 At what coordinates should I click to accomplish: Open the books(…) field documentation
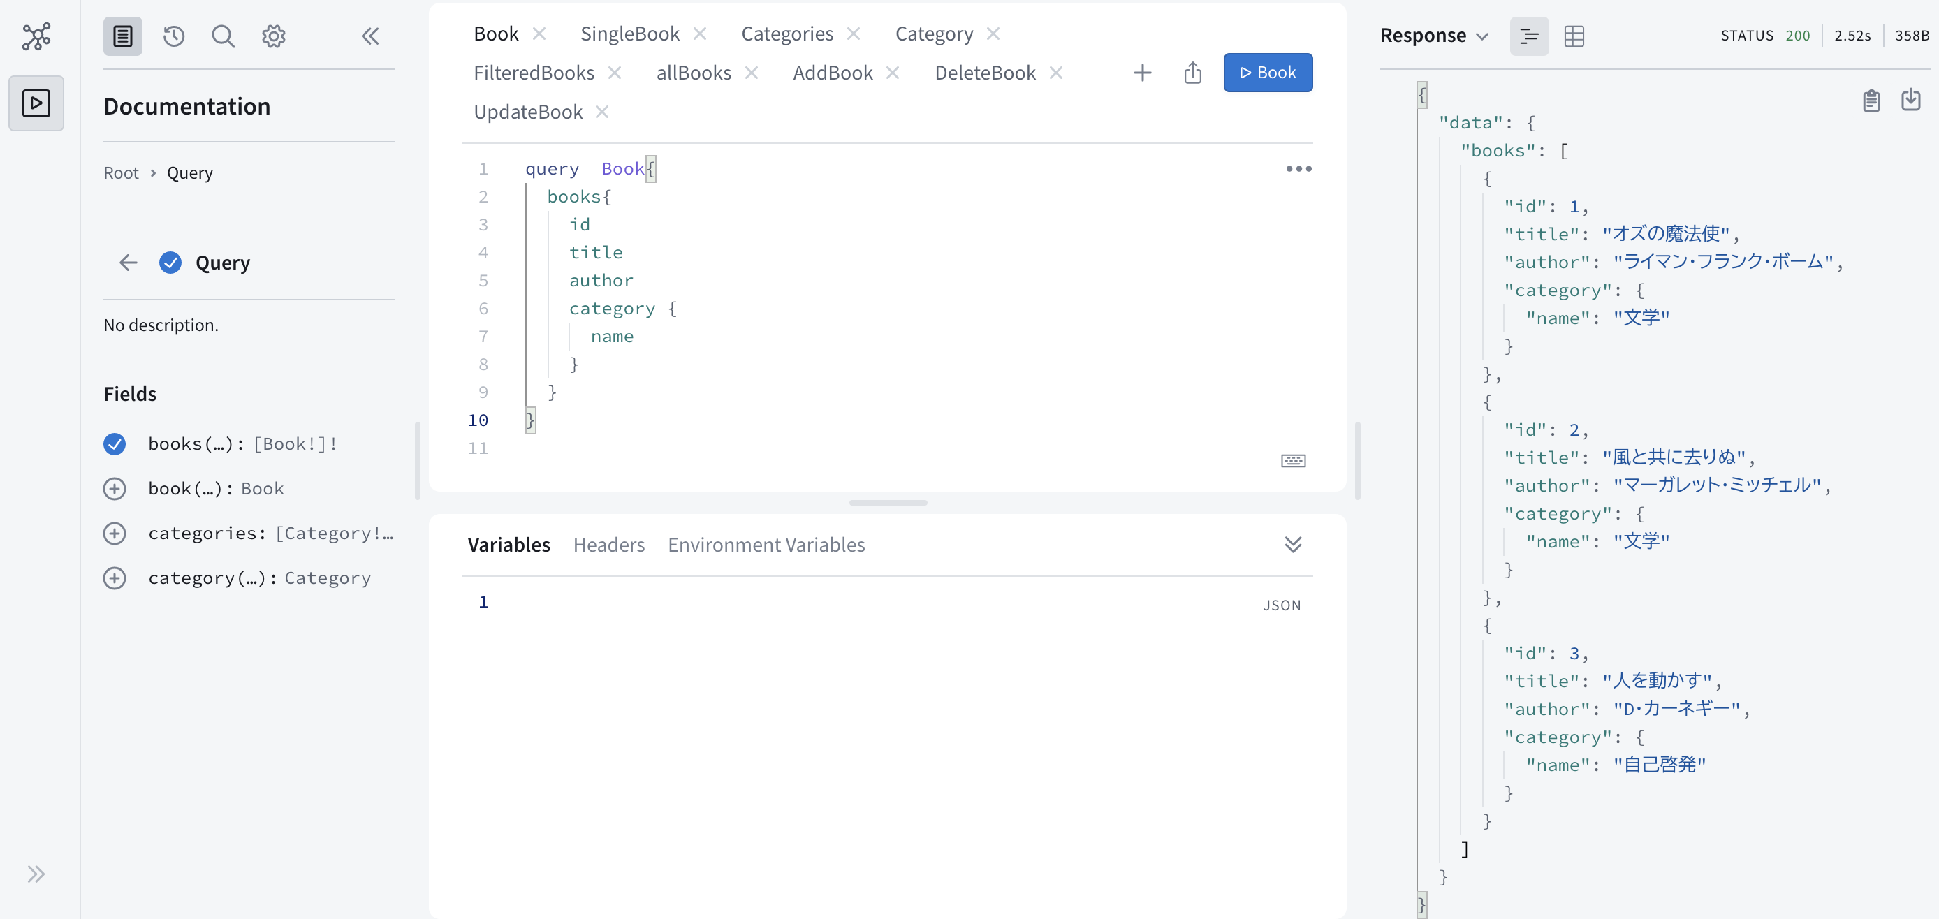click(x=196, y=443)
